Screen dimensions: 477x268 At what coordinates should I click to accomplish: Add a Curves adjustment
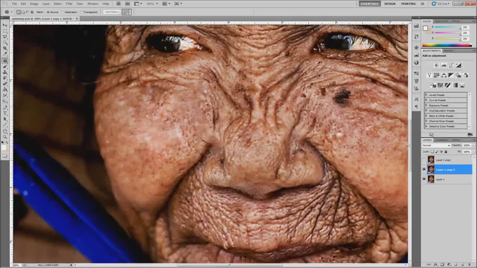(x=451, y=66)
